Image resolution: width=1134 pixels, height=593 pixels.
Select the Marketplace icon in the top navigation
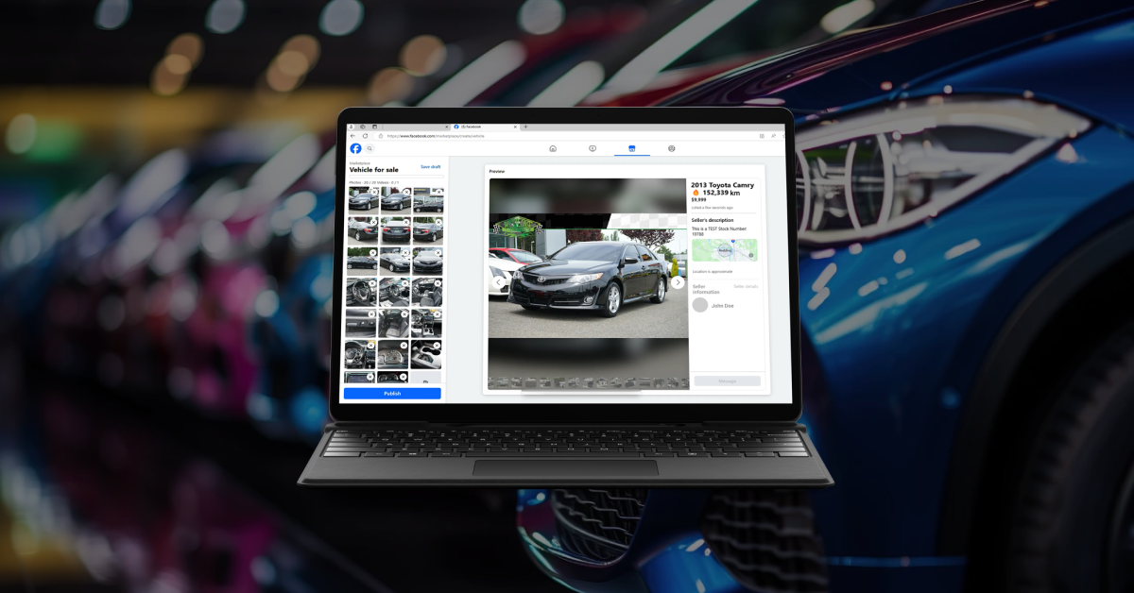pos(632,148)
